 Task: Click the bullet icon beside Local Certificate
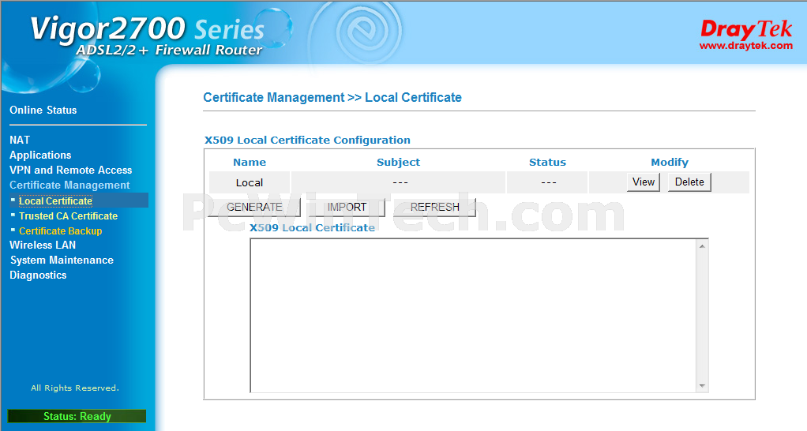tap(13, 200)
